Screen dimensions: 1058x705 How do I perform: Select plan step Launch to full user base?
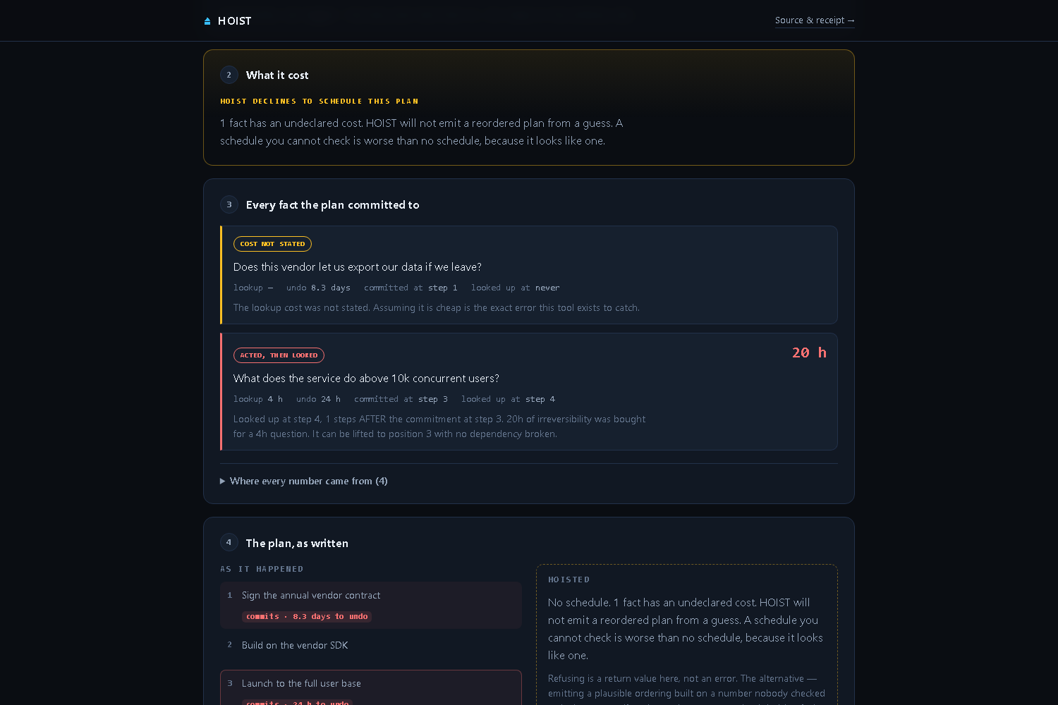(371, 687)
